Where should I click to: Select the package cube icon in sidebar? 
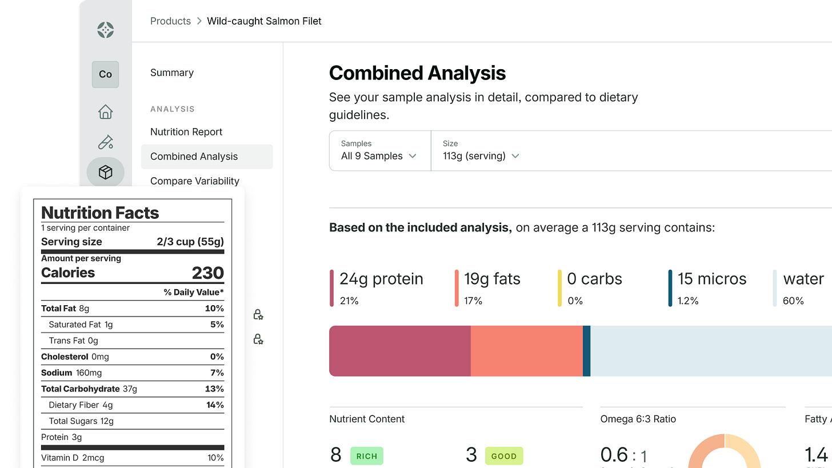pyautogui.click(x=105, y=172)
